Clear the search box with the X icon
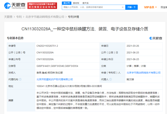The height and width of the screenshot is (114, 167). point(123,7)
